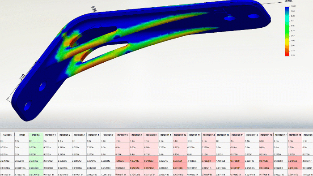
Task: Click the green Optimal column header
Action: (36, 135)
